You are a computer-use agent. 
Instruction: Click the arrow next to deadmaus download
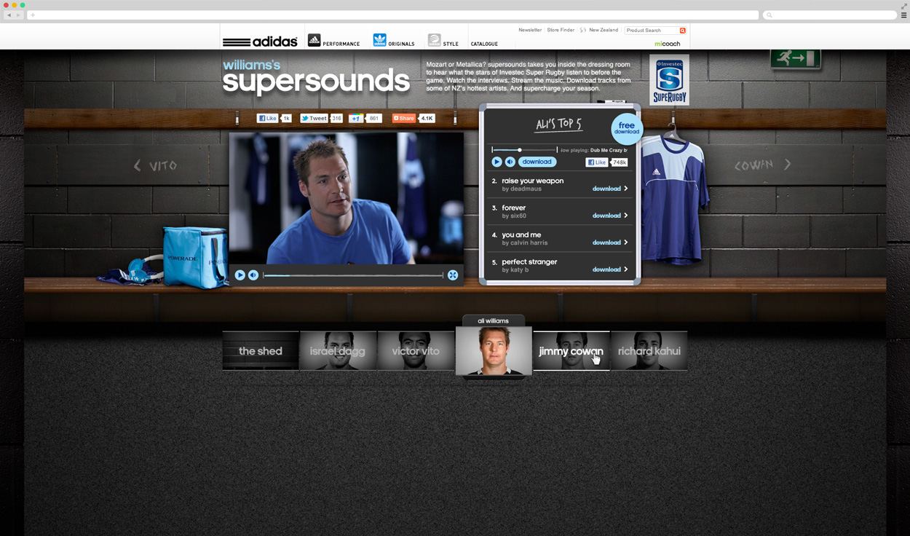pyautogui.click(x=625, y=189)
